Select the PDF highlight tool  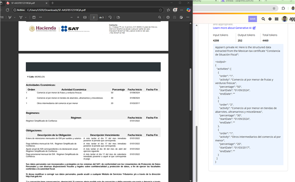click(21, 17)
